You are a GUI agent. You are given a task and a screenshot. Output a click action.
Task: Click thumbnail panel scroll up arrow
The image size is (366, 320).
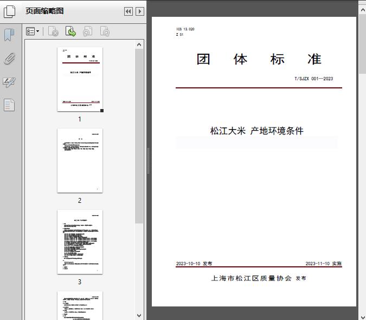tap(139, 44)
